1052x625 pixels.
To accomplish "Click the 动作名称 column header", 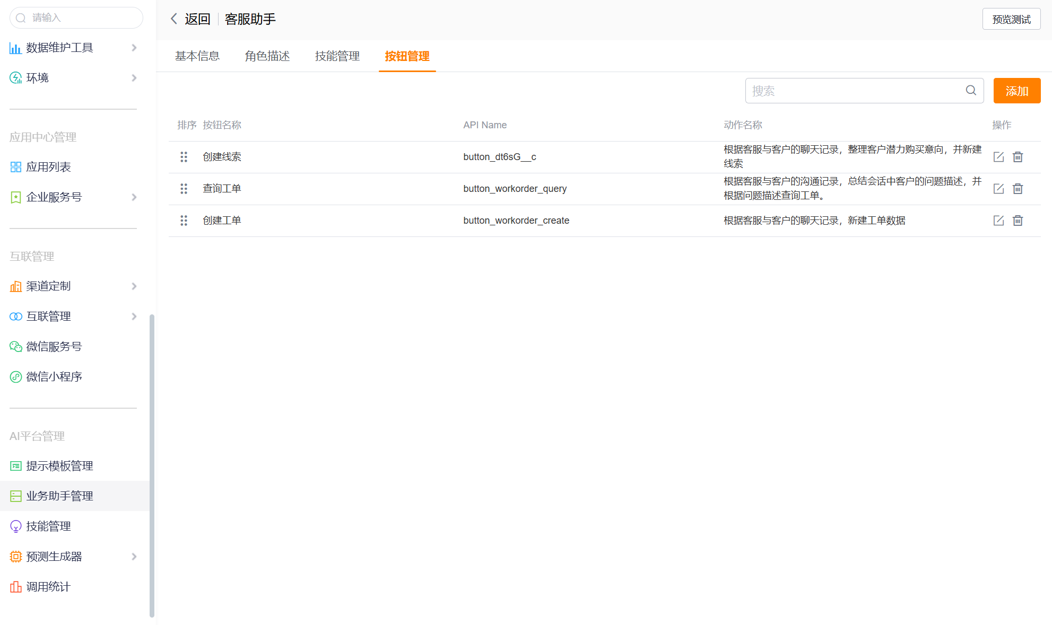I will tap(743, 125).
